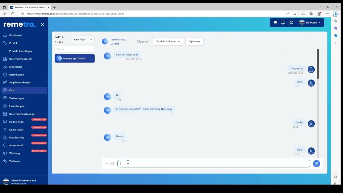
Task: Click the Suche chat search field
Action: tap(74, 49)
